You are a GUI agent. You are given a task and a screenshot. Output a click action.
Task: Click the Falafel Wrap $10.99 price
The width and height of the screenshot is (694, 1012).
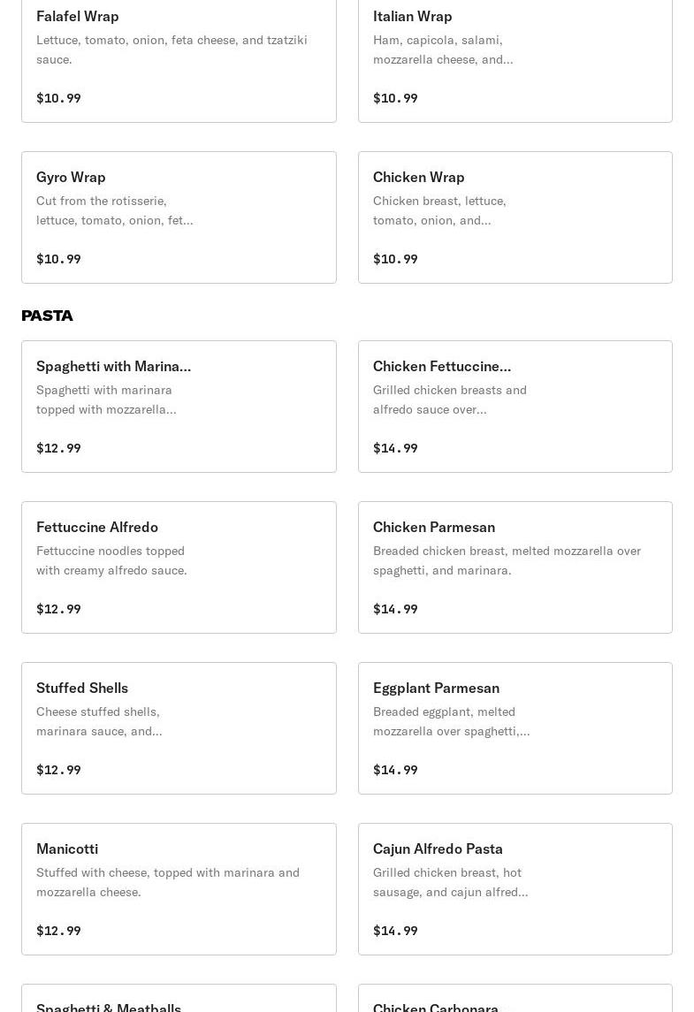58,98
